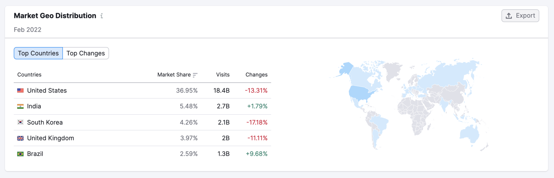Sort by the Market Share column header

click(x=174, y=75)
